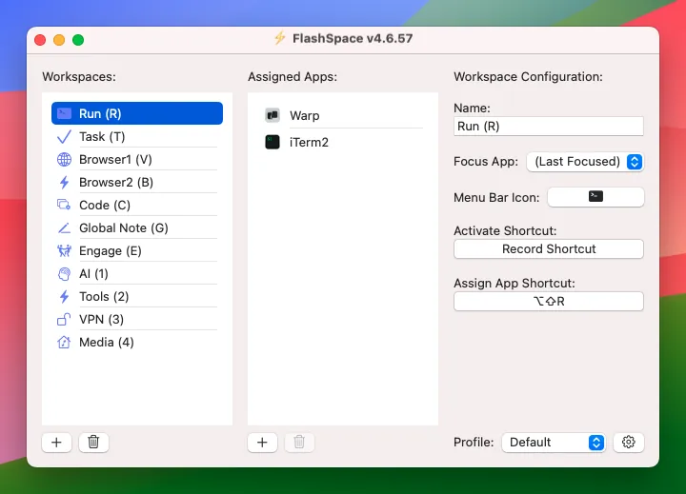
Task: Click the Record Shortcut button
Action: 549,249
